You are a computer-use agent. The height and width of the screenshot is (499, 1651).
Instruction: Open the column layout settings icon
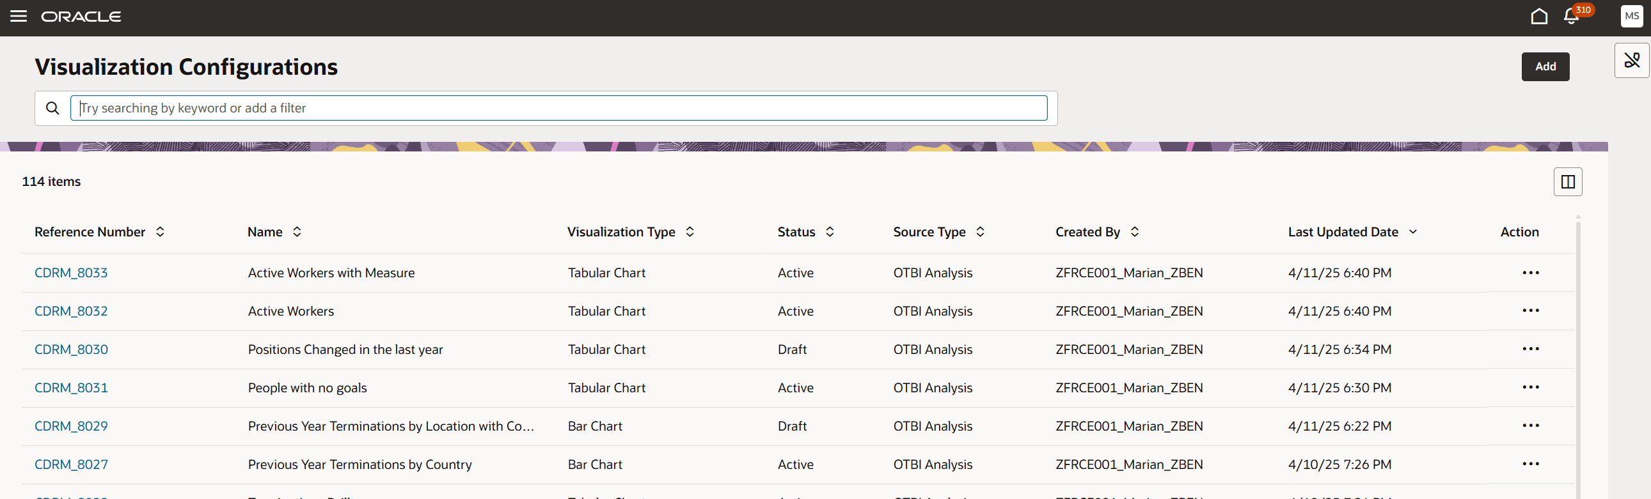[x=1568, y=182]
